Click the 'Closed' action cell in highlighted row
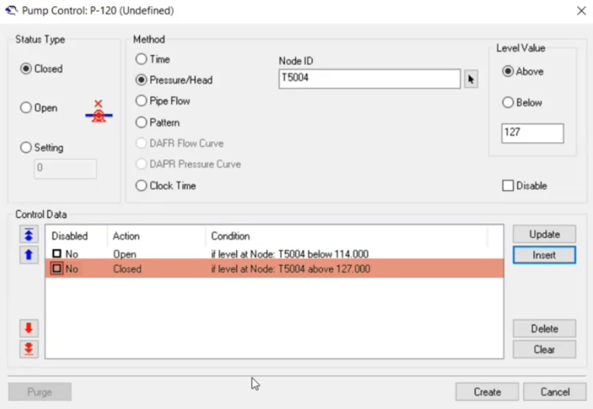The width and height of the screenshot is (593, 409). click(127, 269)
